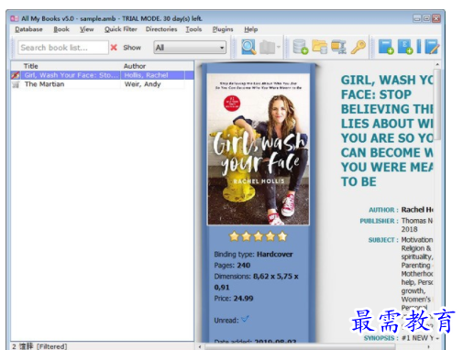Click the Price: 24.99 detail

tap(234, 298)
